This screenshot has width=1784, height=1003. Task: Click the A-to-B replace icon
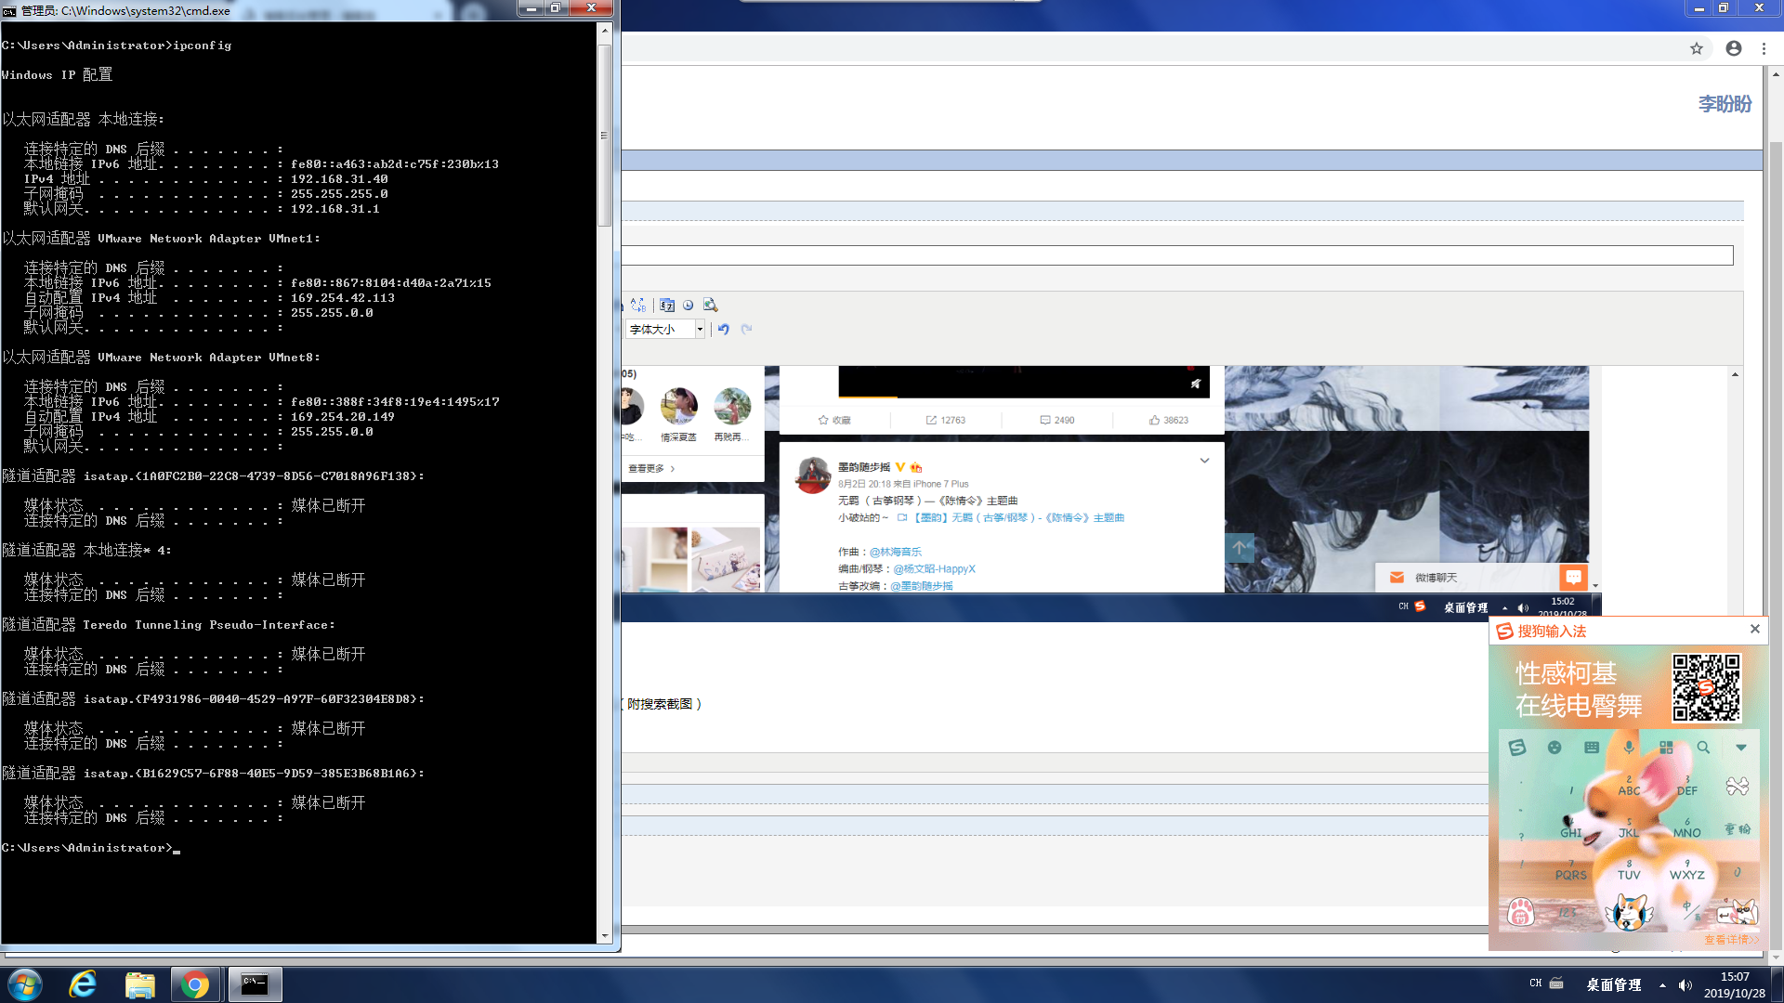(637, 305)
